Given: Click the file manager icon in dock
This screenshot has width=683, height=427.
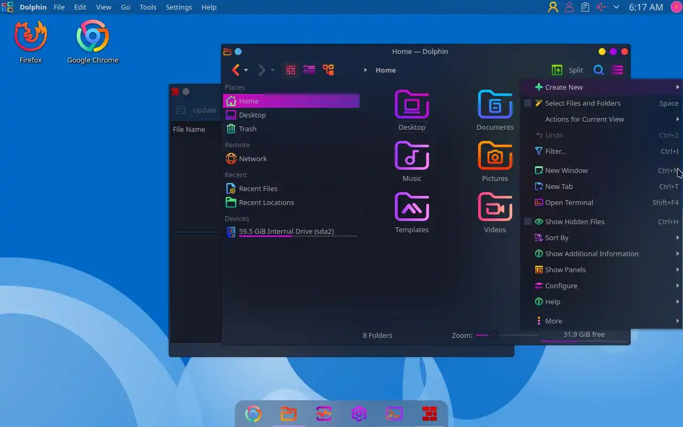Looking at the screenshot, I should point(289,414).
